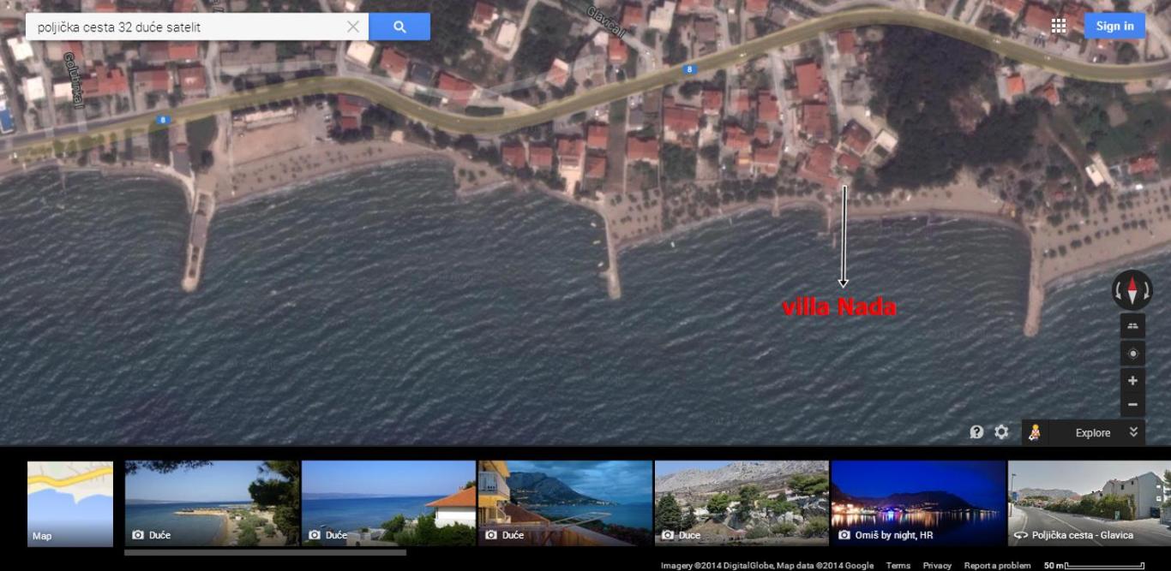The image size is (1171, 571).
Task: Clear the search box with the X
Action: click(353, 27)
